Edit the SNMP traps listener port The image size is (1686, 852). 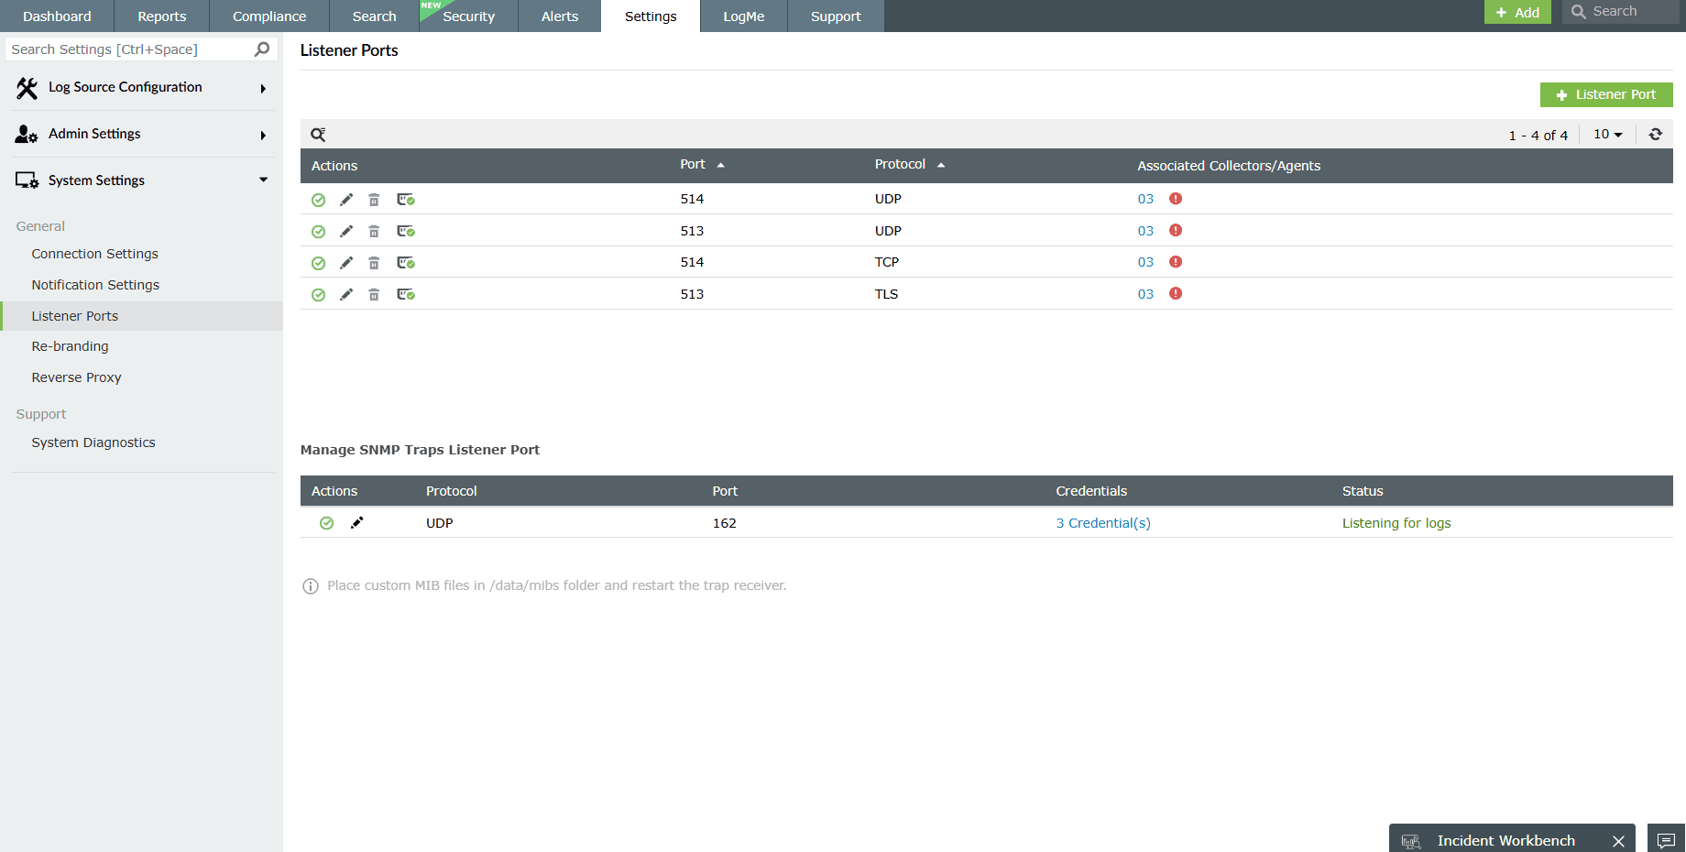pyautogui.click(x=357, y=522)
